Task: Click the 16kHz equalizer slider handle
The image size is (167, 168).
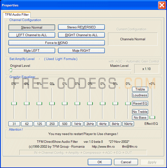Action: click(128, 104)
